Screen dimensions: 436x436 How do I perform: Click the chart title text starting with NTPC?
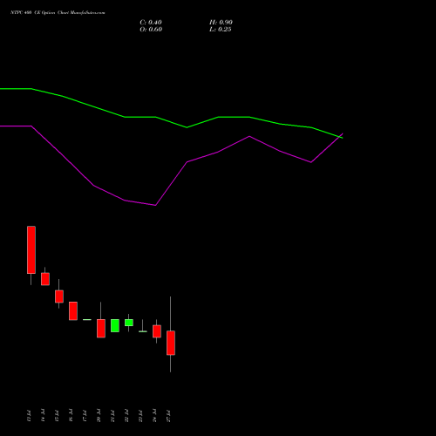(58, 13)
